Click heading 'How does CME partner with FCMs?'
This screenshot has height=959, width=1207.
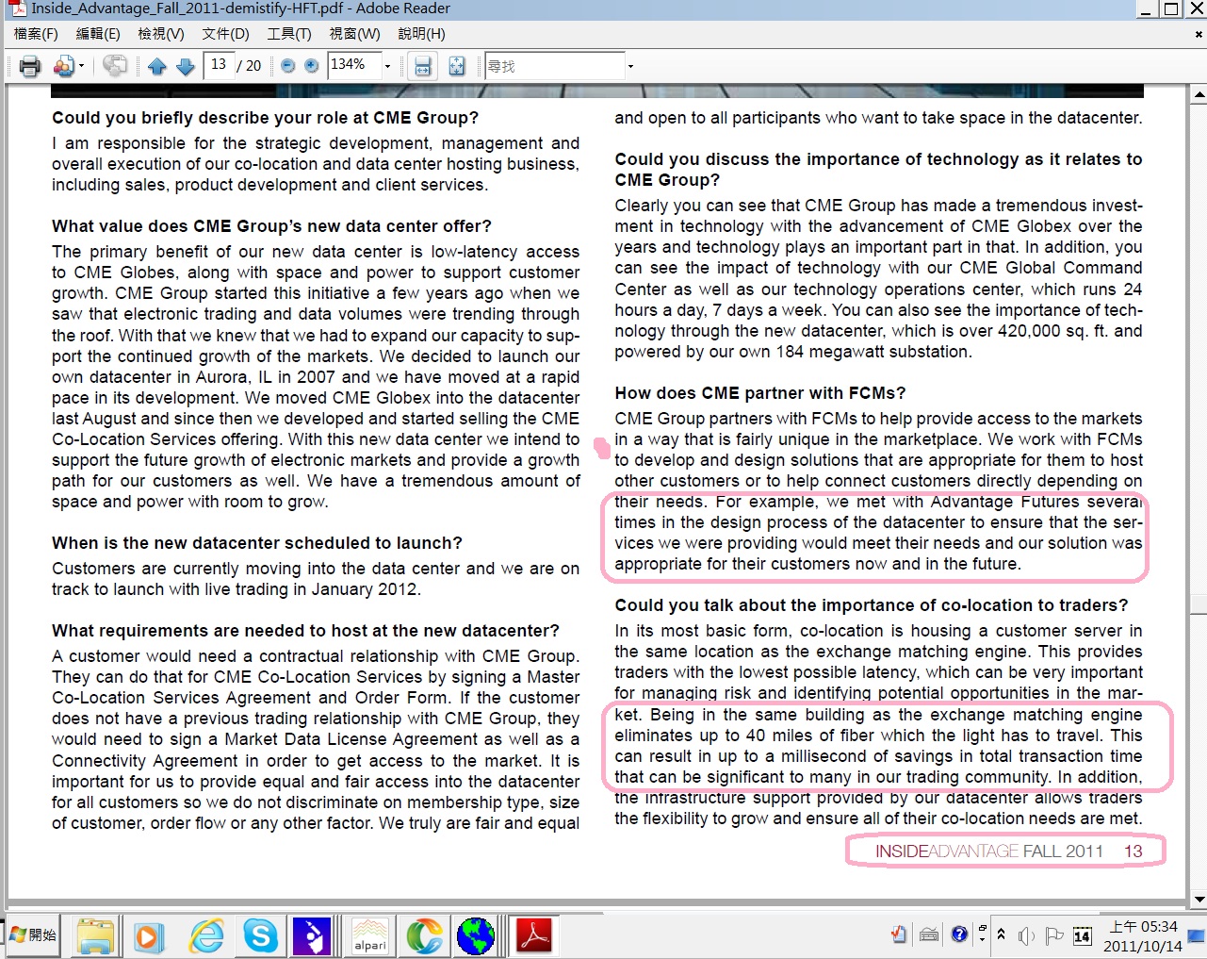coord(759,393)
